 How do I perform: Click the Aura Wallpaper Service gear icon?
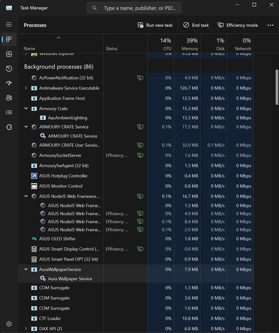[43, 278]
